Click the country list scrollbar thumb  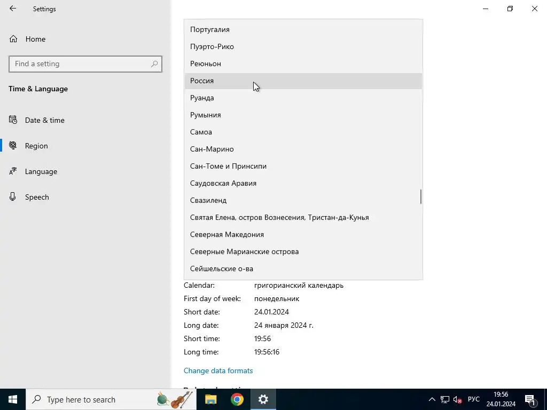[x=421, y=196]
